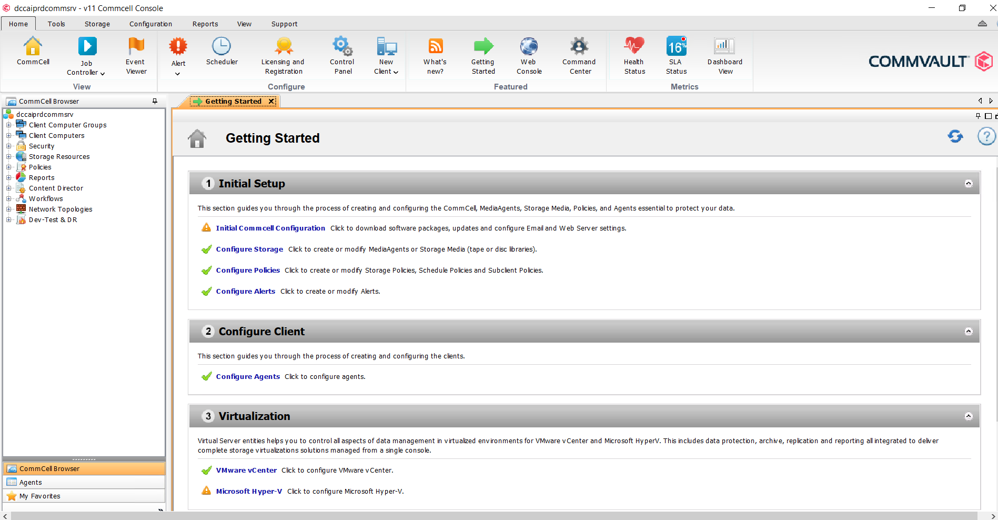Image resolution: width=998 pixels, height=520 pixels.
Task: Open the Support ribbon tab
Action: click(284, 24)
